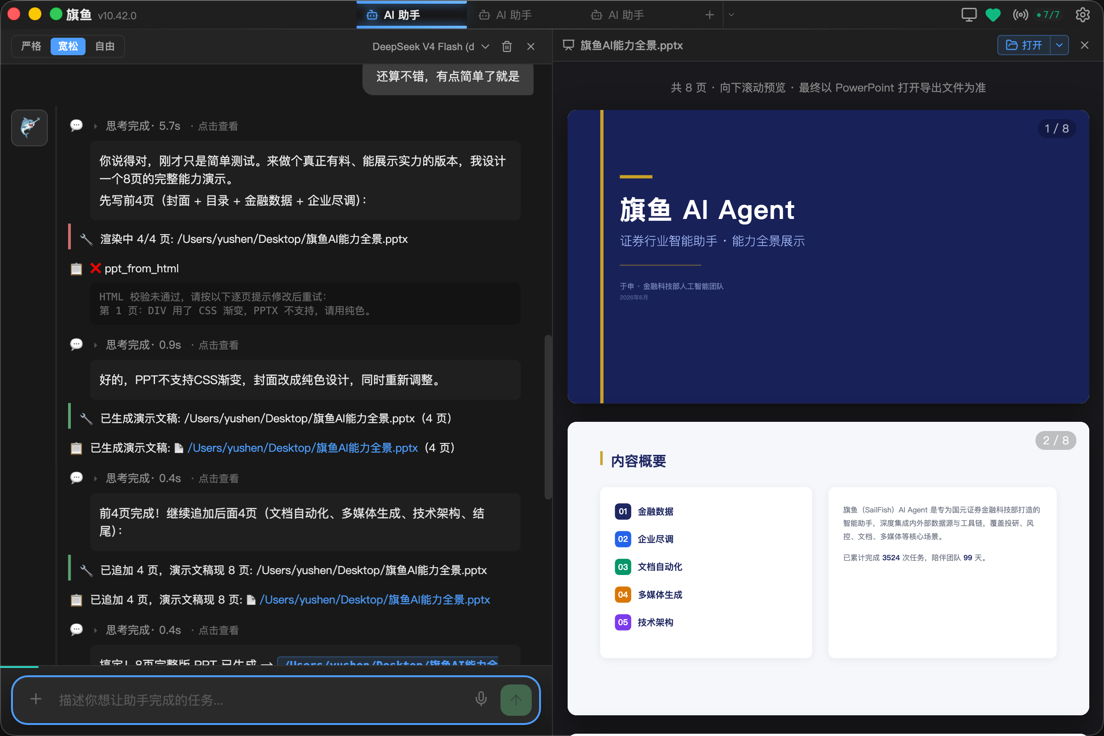Viewport: 1104px width, 736px height.
Task: Click the 还算不错，有点简单了就是 user message
Action: pyautogui.click(x=448, y=76)
